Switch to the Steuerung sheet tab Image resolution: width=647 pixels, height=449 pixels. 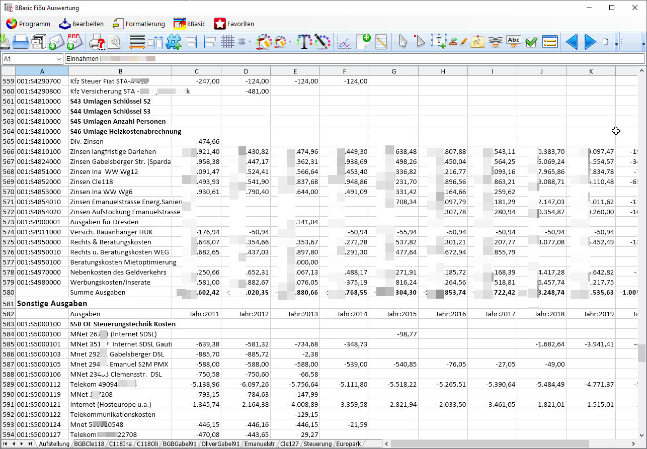coord(317,444)
